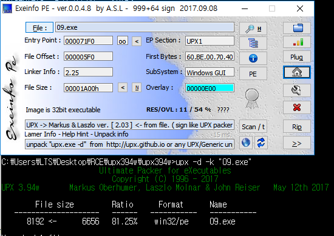Click the Rip button
The image size is (334, 236).
[x=297, y=127]
